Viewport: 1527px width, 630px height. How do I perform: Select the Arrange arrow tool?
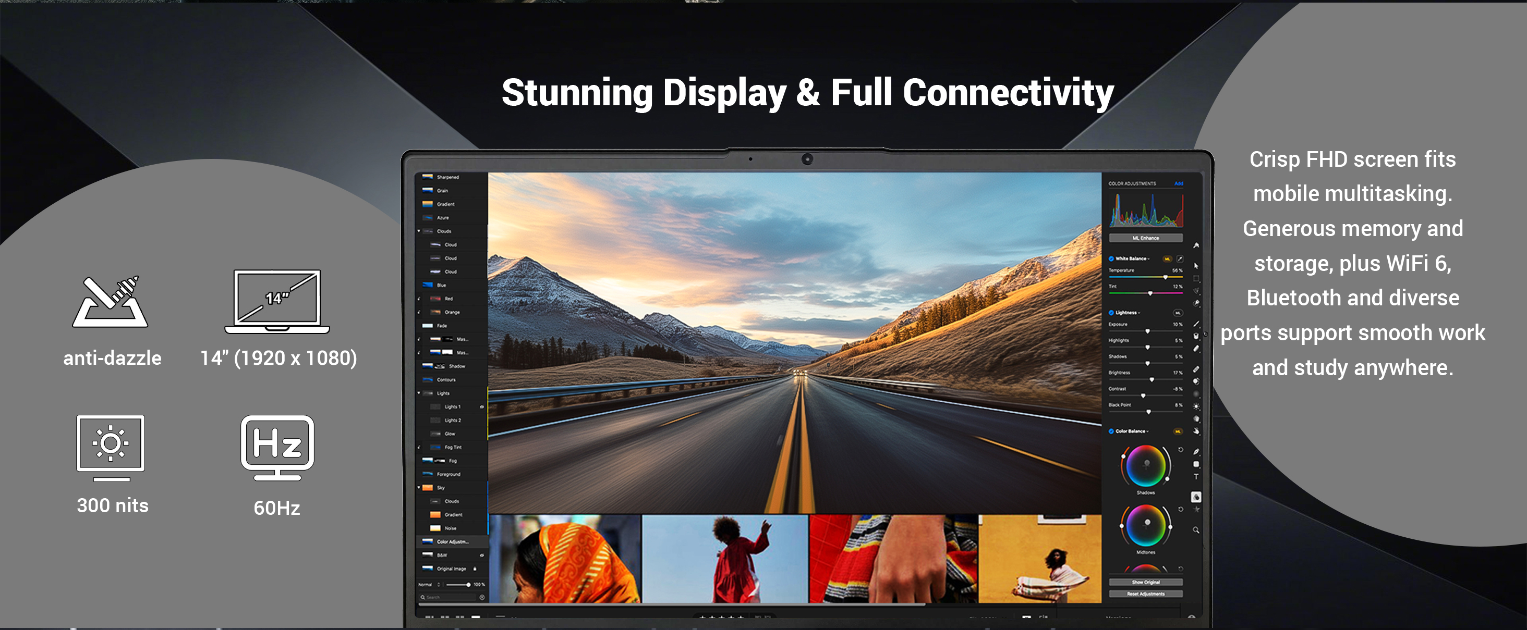click(1196, 266)
